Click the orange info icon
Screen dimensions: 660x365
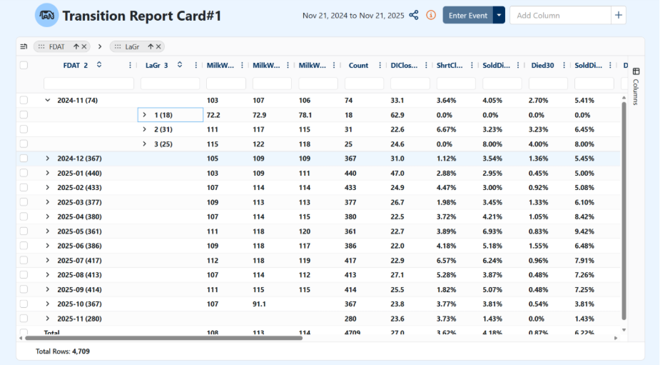point(431,15)
